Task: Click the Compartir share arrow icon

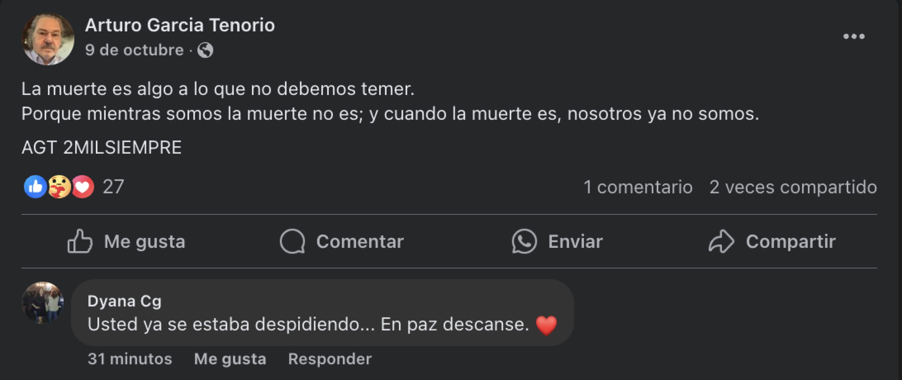Action: click(x=723, y=241)
